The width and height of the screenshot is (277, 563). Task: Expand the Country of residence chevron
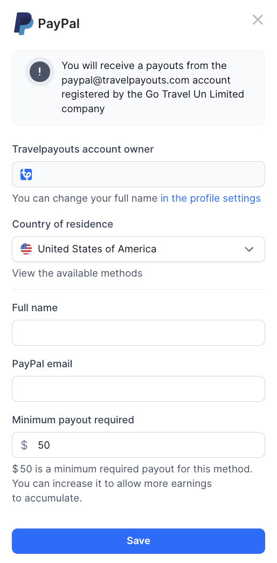pyautogui.click(x=249, y=249)
